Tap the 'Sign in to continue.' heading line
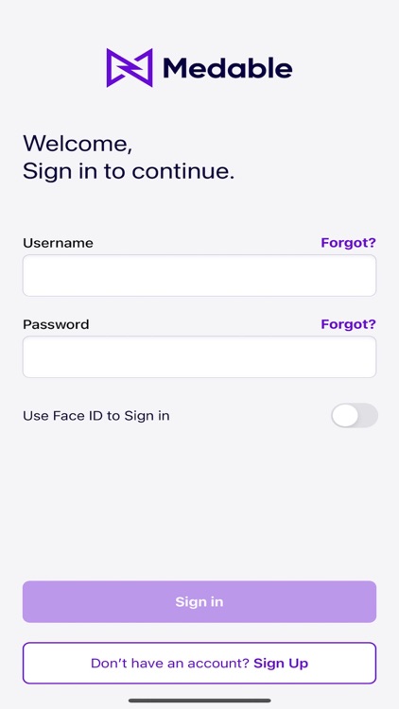 click(x=129, y=171)
